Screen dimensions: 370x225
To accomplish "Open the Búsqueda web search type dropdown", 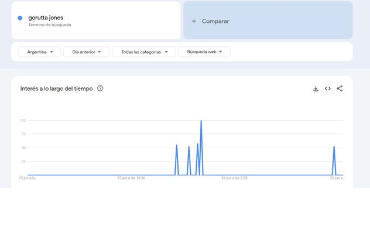I will [x=204, y=52].
